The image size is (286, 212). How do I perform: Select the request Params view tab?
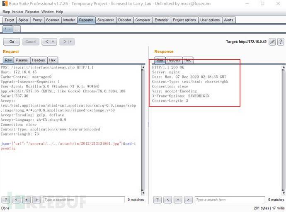coord(22,60)
